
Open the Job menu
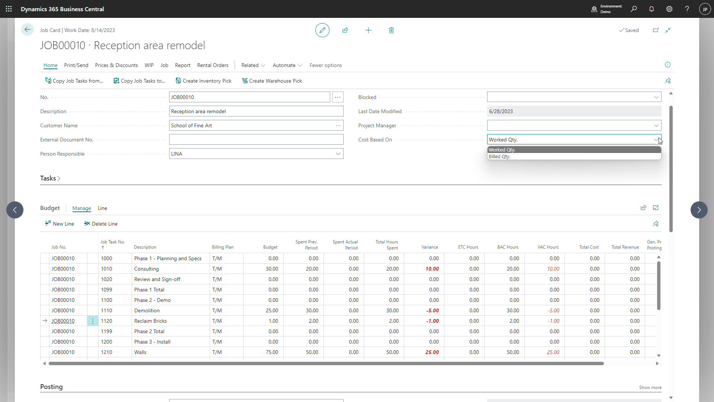164,65
